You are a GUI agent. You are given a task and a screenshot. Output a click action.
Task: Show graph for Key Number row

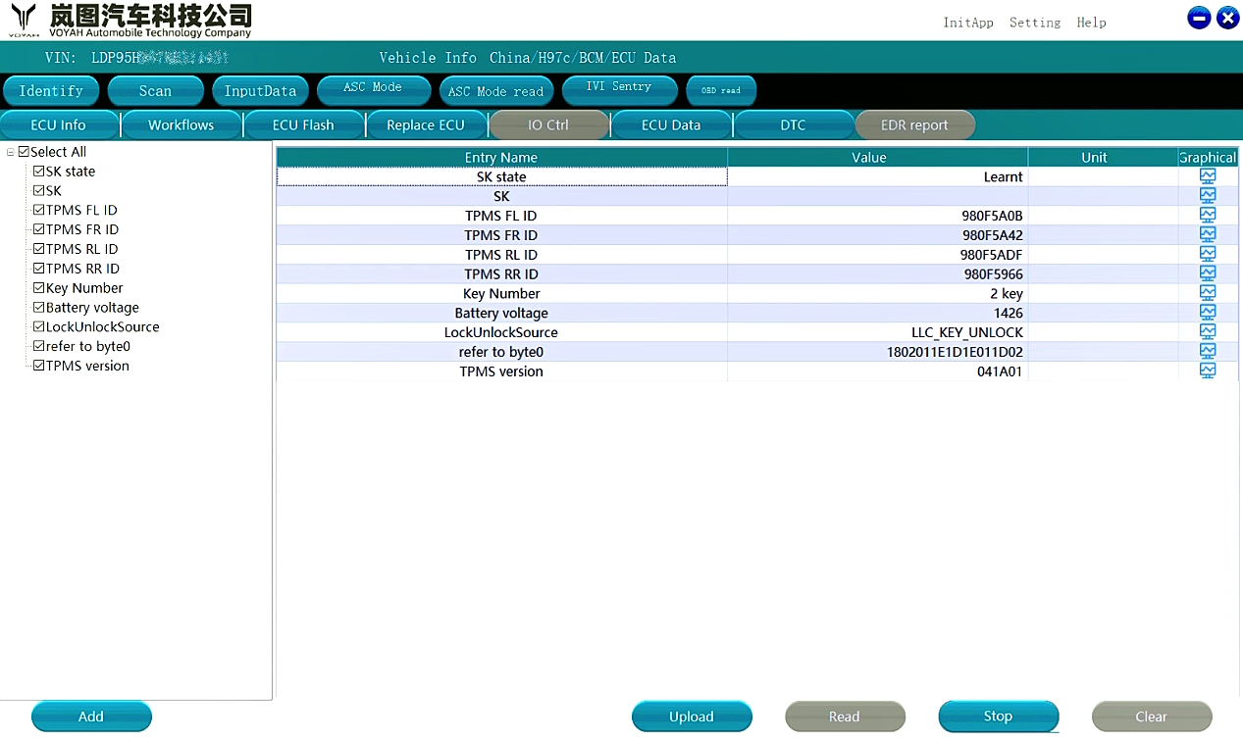[x=1208, y=293]
